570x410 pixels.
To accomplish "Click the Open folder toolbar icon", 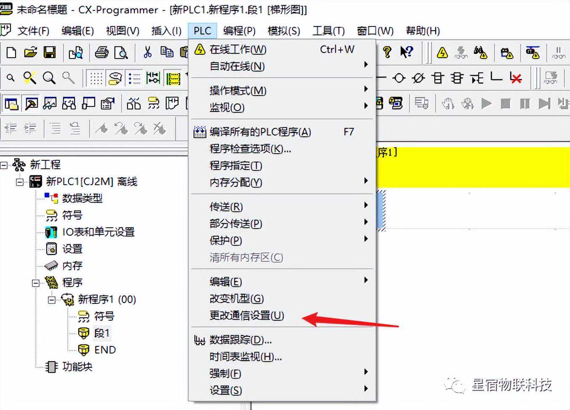I will [30, 53].
